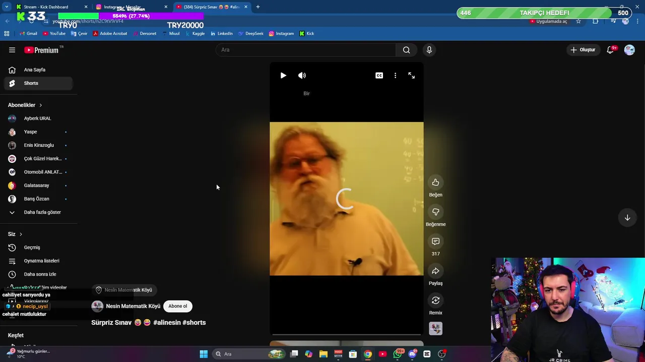Subscribe with the Abone ol button

[177, 306]
